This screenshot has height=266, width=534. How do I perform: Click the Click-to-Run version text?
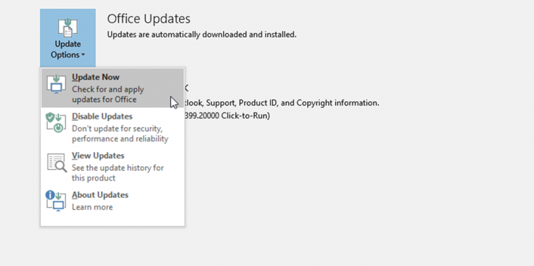(x=227, y=116)
